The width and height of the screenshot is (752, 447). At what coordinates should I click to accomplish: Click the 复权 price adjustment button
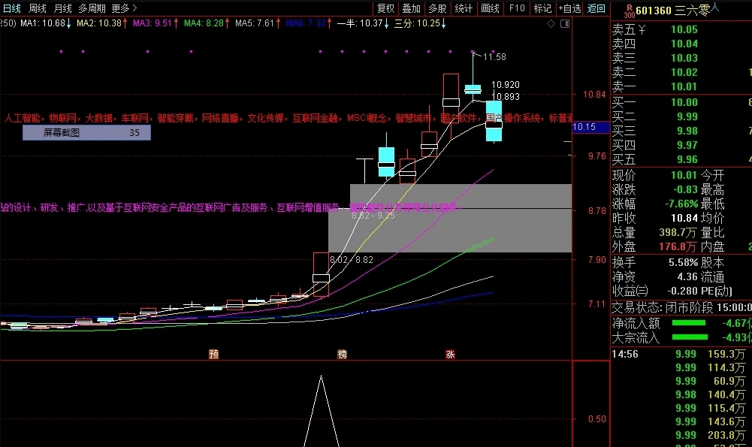pos(385,8)
